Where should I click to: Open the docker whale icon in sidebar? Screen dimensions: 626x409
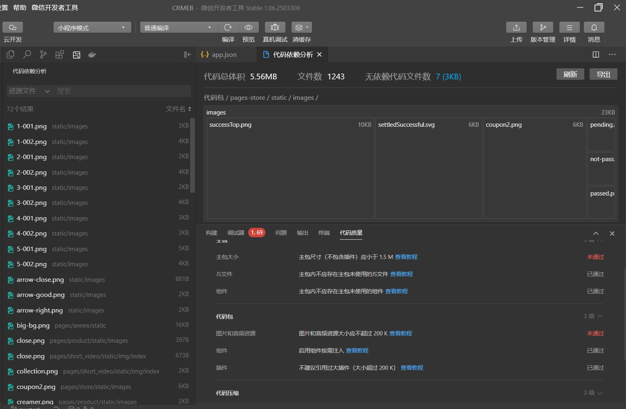point(92,54)
